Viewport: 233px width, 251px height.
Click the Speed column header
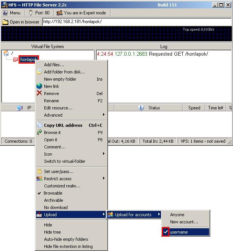(x=194, y=108)
